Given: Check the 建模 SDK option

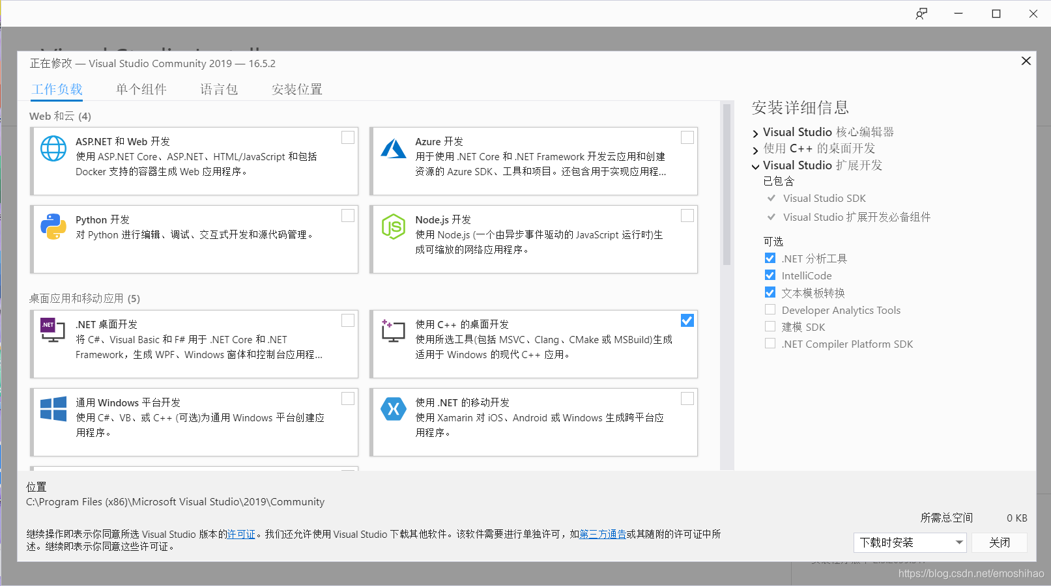Looking at the screenshot, I should tap(770, 326).
